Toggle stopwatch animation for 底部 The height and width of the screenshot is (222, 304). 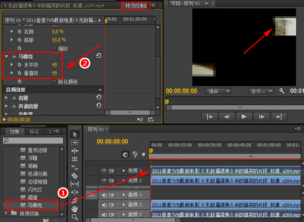click(19, 40)
